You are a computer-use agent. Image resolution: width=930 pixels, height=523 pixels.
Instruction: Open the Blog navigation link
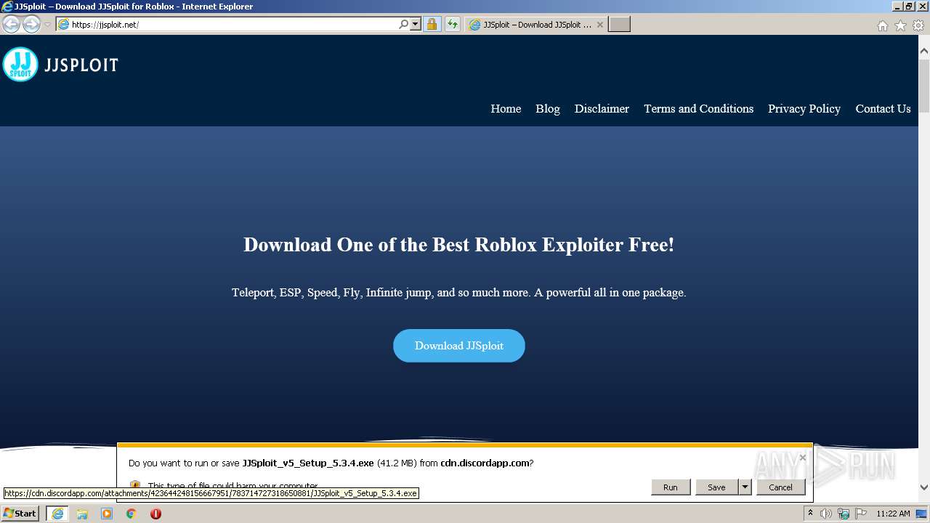point(548,108)
